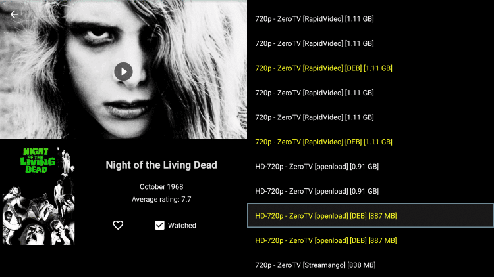The image size is (494, 277).
Task: Add movie to favorites with heart icon
Action: (118, 225)
